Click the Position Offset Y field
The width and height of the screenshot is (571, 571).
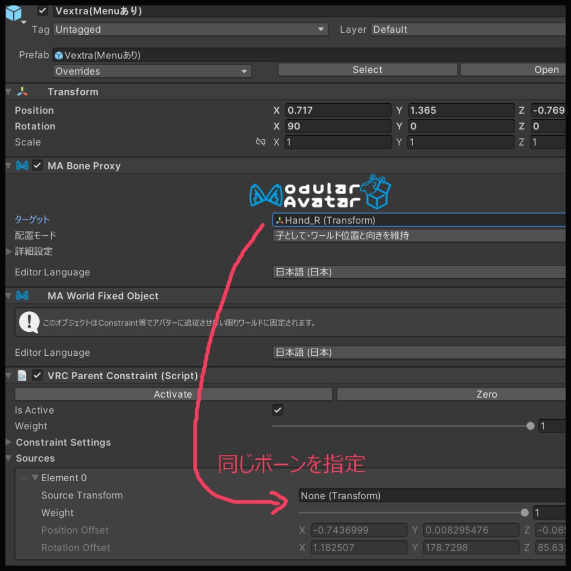pyautogui.click(x=471, y=530)
